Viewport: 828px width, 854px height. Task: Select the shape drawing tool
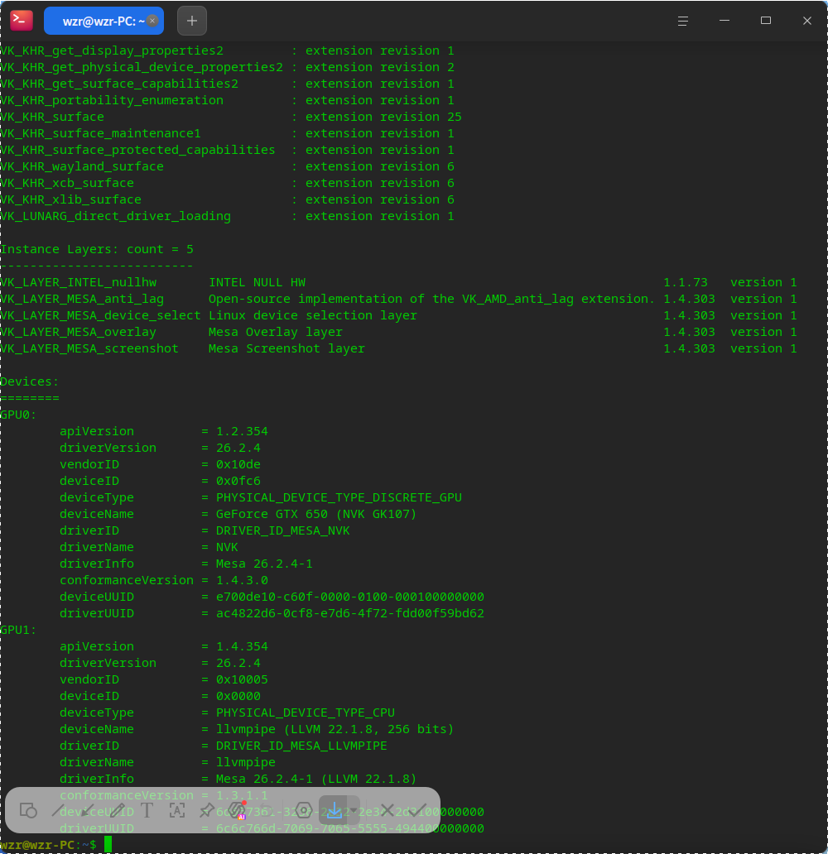[28, 810]
